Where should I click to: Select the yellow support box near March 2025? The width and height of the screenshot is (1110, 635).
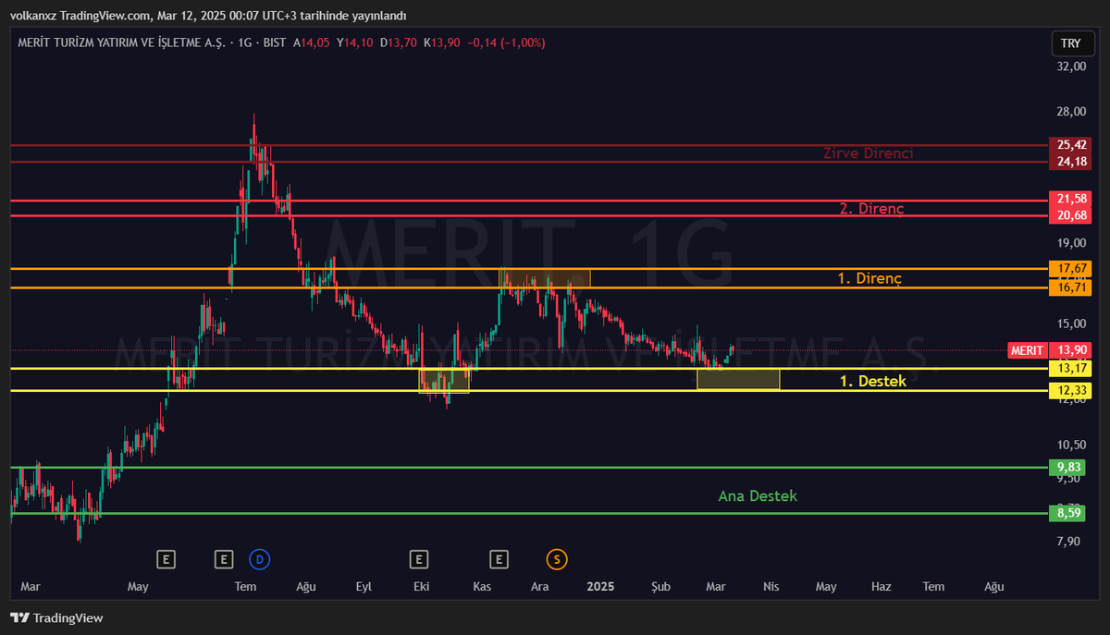[x=738, y=379]
